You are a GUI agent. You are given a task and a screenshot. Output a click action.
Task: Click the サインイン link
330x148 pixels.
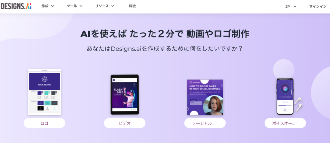(318, 6)
